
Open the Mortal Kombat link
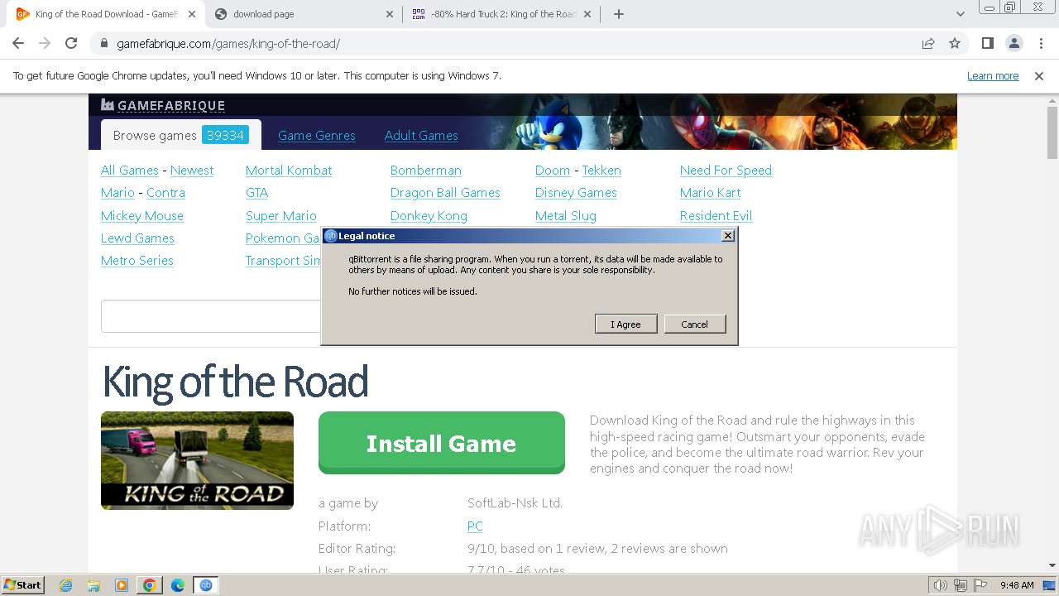pyautogui.click(x=289, y=171)
